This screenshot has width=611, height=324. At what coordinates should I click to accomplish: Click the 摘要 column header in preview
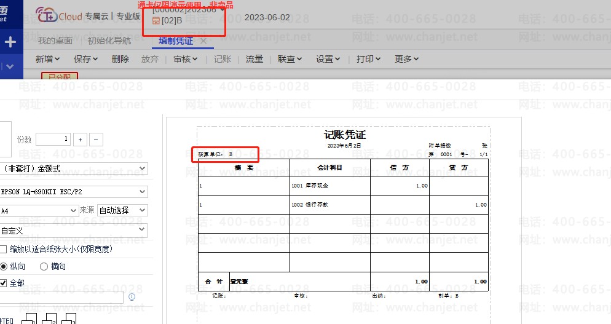coord(244,168)
